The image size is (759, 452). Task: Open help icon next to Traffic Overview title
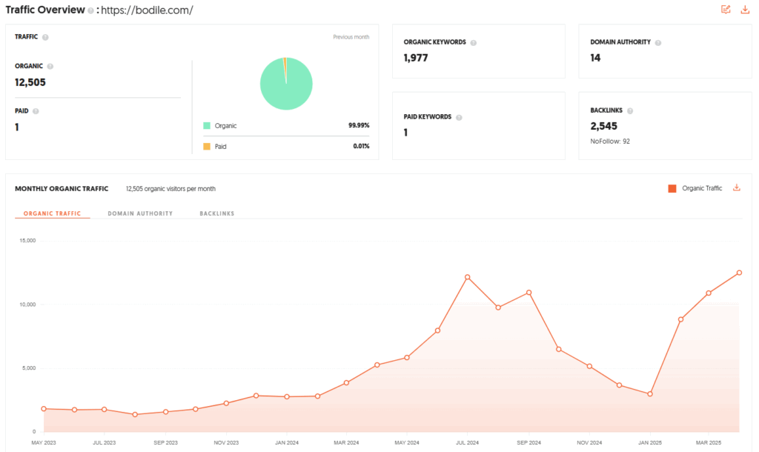(x=90, y=10)
